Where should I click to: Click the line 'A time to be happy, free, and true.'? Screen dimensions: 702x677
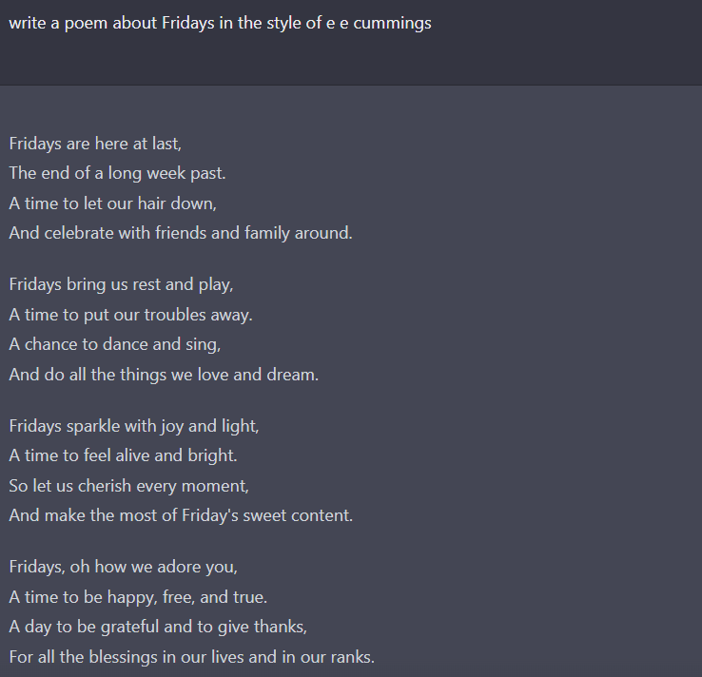click(138, 597)
